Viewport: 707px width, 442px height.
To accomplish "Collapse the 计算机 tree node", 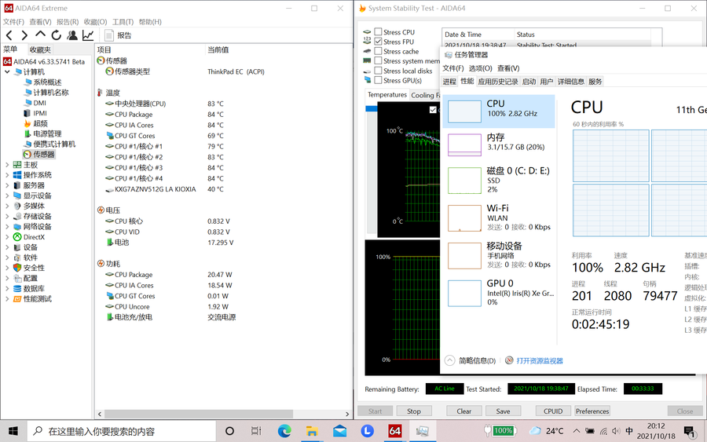I will tap(7, 71).
